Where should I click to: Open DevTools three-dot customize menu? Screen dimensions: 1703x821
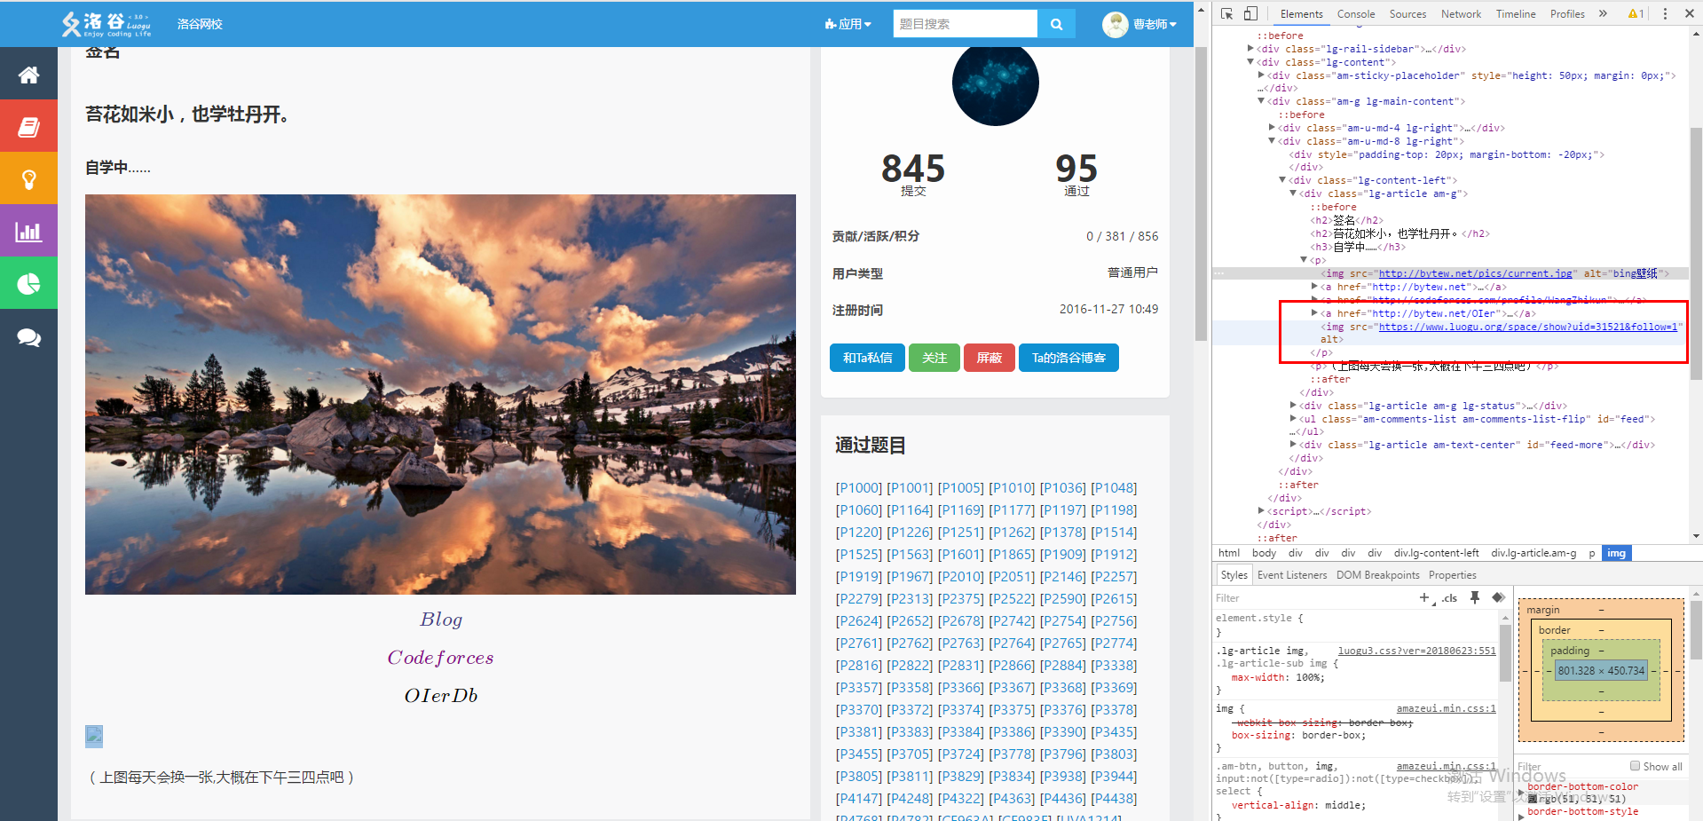tap(1665, 13)
